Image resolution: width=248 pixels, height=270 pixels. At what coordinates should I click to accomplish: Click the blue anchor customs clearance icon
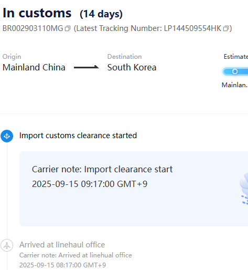(x=7, y=136)
